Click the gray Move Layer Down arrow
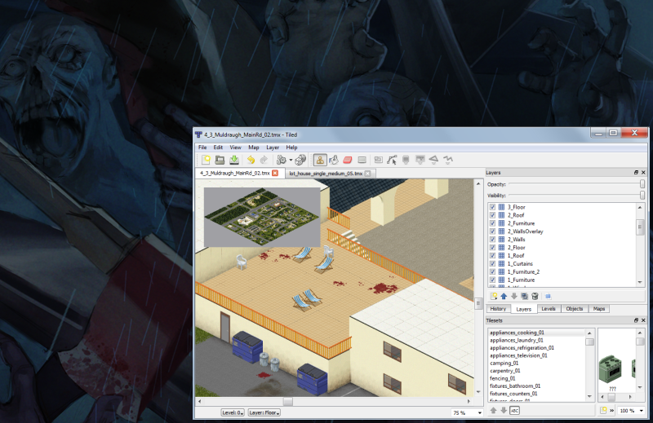This screenshot has width=653, height=423. coord(514,296)
